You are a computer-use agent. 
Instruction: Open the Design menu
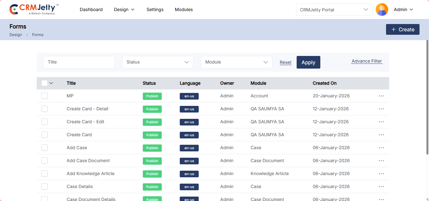coord(124,9)
